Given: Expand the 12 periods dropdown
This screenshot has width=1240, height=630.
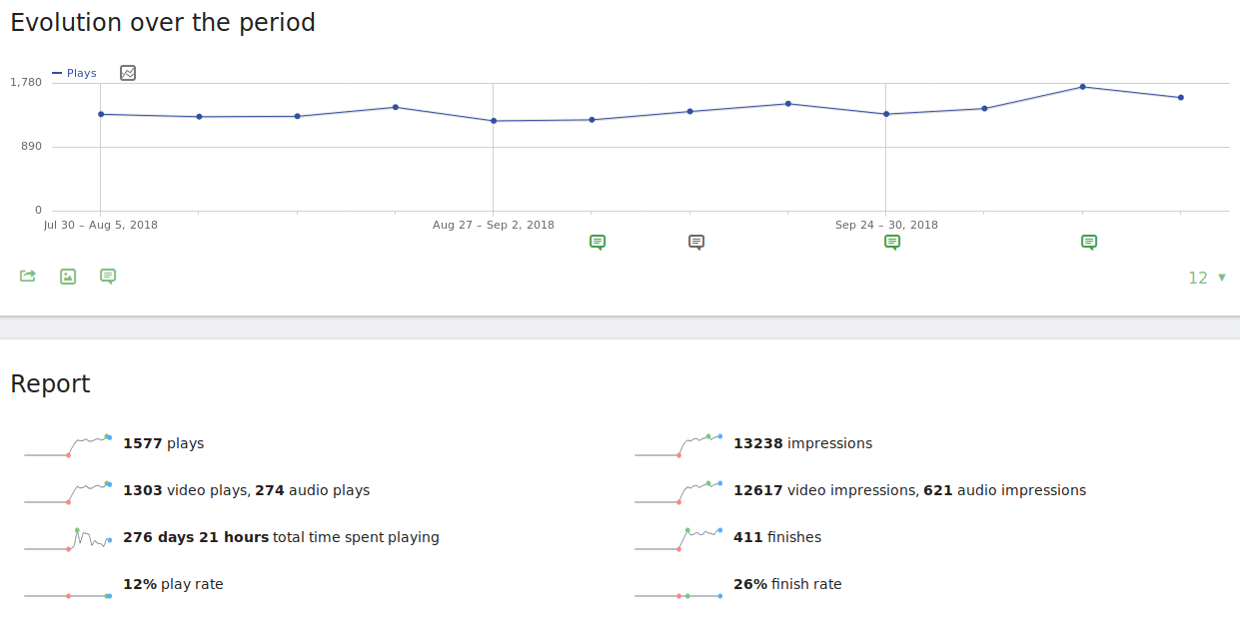Looking at the screenshot, I should (x=1207, y=278).
